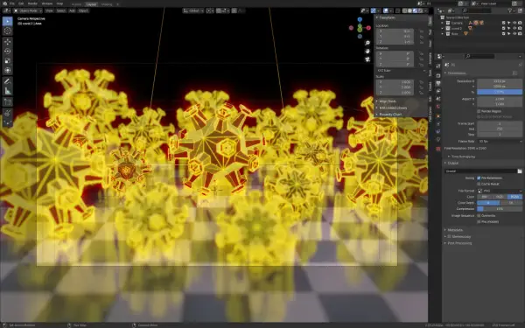The height and width of the screenshot is (328, 525).
Task: Click the red X axis gizmo ball
Action: [368, 28]
